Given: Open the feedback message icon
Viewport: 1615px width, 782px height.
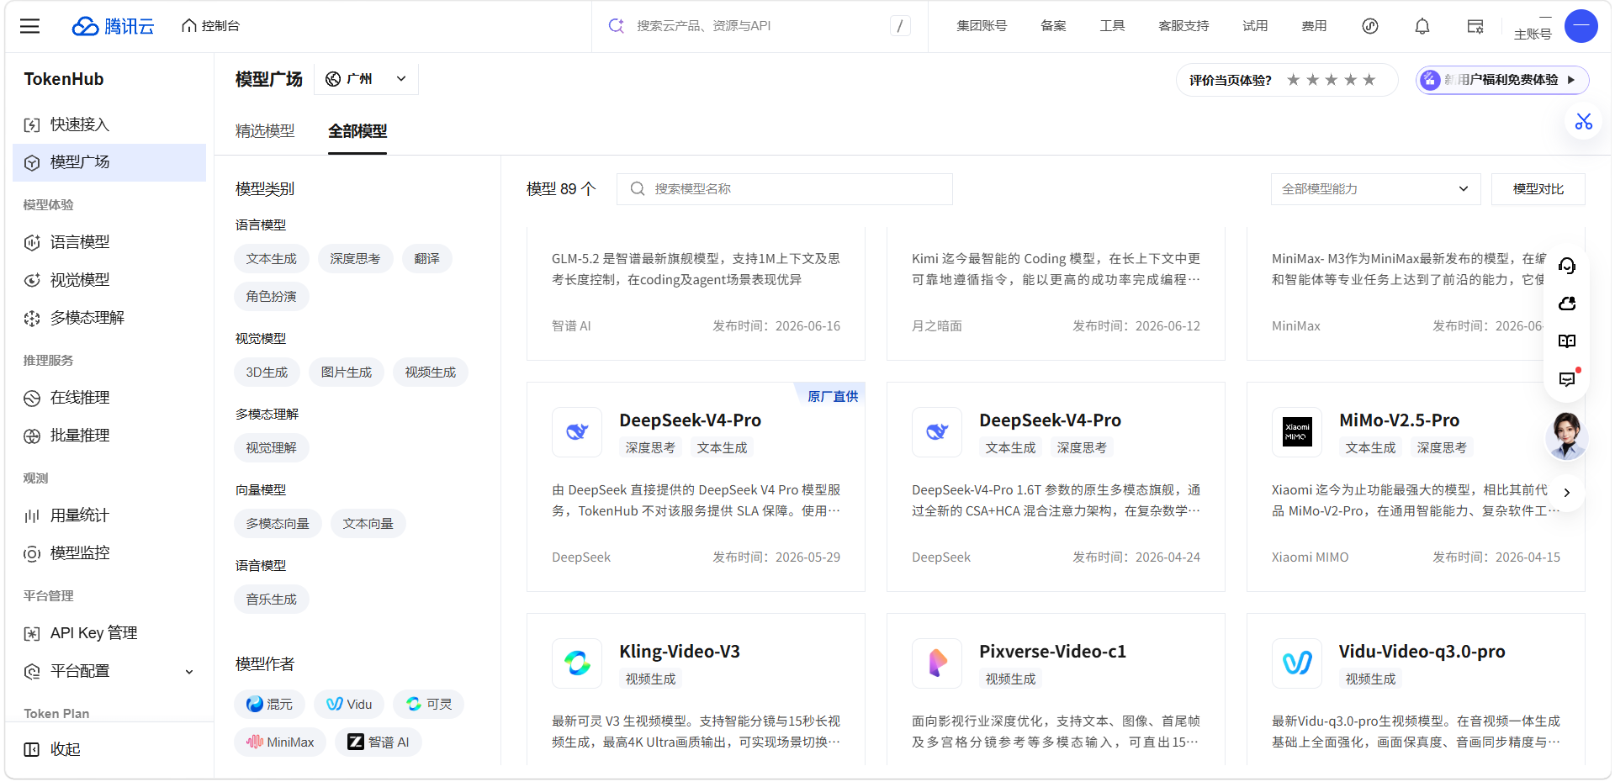Looking at the screenshot, I should [x=1567, y=379].
